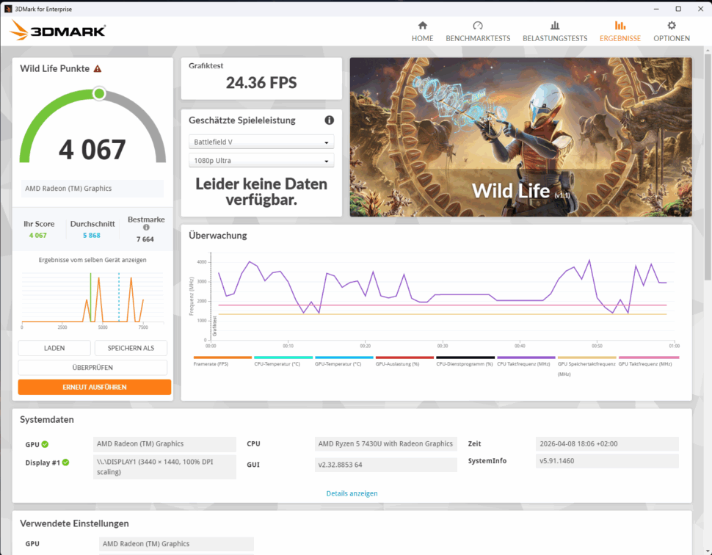
Task: Click the warning triangle next to Wild Life Punkte
Action: (x=98, y=68)
